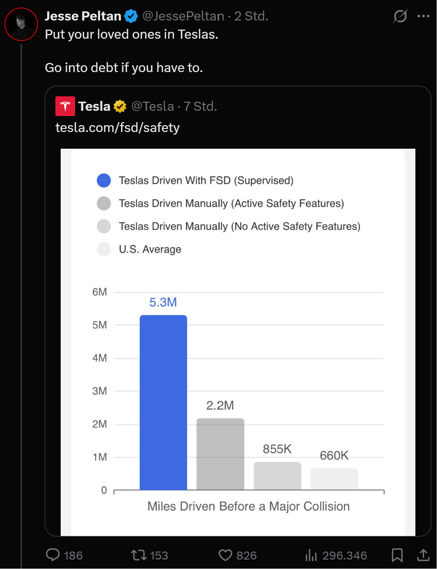
Task: Open Jesse Peltan's profile picture
Action: (21, 24)
